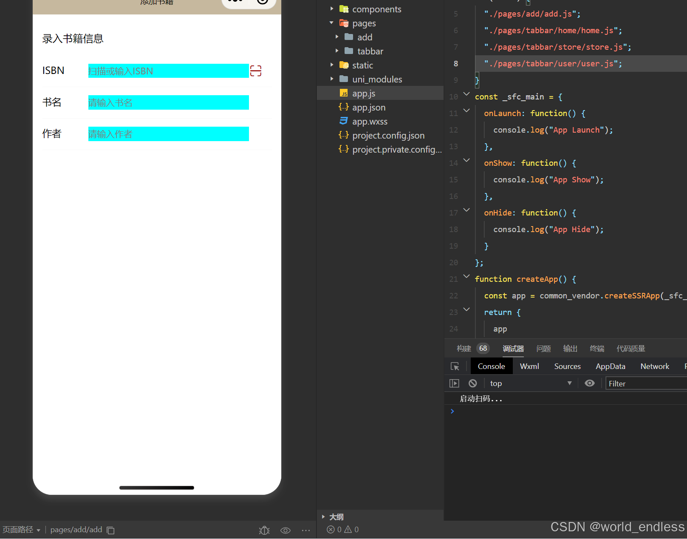The width and height of the screenshot is (687, 539).
Task: Open the Sources devtools tab
Action: coord(567,366)
